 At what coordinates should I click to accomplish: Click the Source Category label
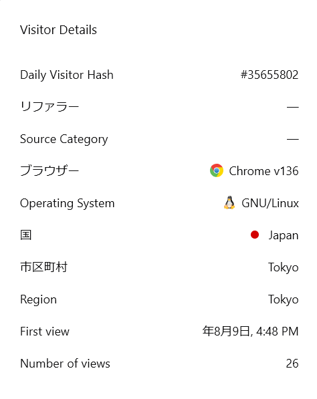point(64,139)
